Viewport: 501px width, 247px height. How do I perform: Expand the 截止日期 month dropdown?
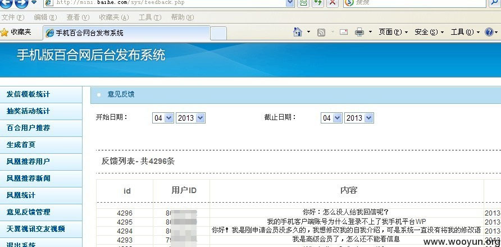coord(331,118)
